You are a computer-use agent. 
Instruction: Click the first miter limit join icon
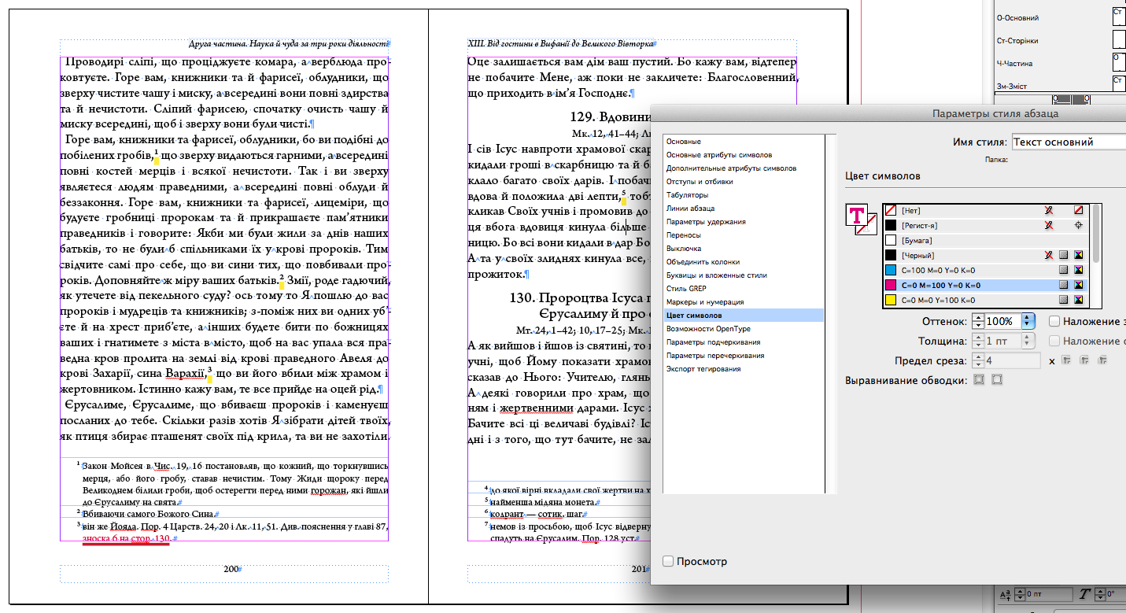click(x=1068, y=360)
